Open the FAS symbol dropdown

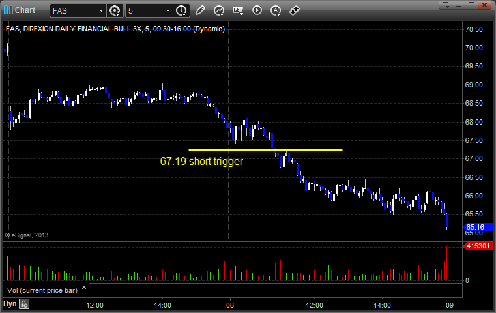click(101, 11)
